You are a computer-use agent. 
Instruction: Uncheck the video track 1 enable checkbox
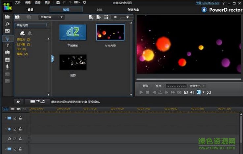click(x=15, y=118)
